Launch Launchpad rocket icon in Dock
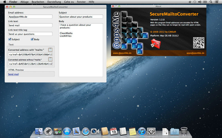 pos(48,131)
